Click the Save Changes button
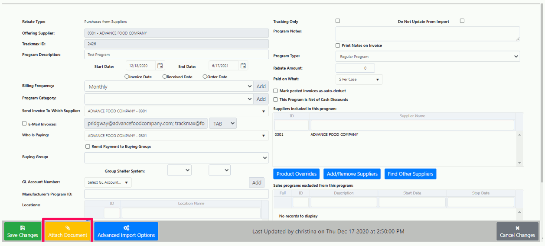Viewport: 545px width, 246px height. tap(23, 231)
